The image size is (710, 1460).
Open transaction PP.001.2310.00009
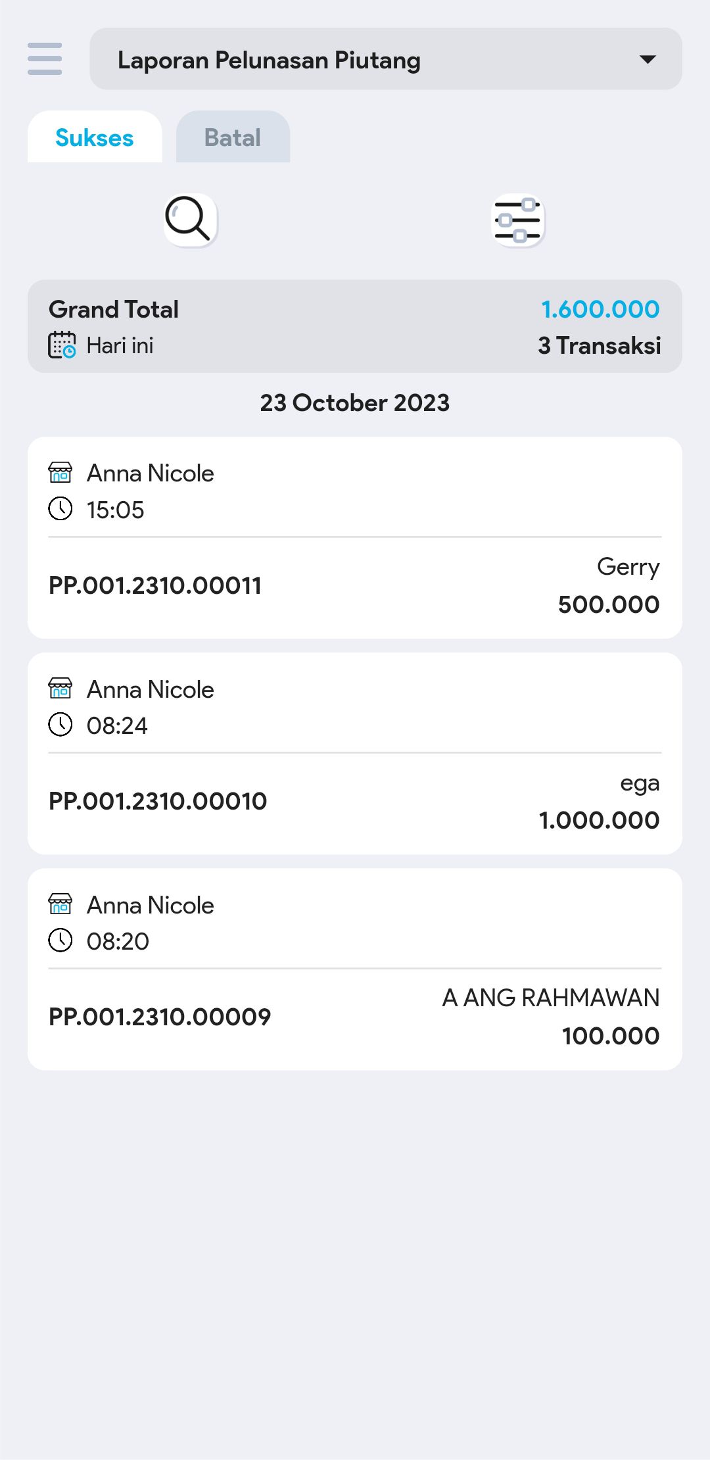coord(160,1017)
